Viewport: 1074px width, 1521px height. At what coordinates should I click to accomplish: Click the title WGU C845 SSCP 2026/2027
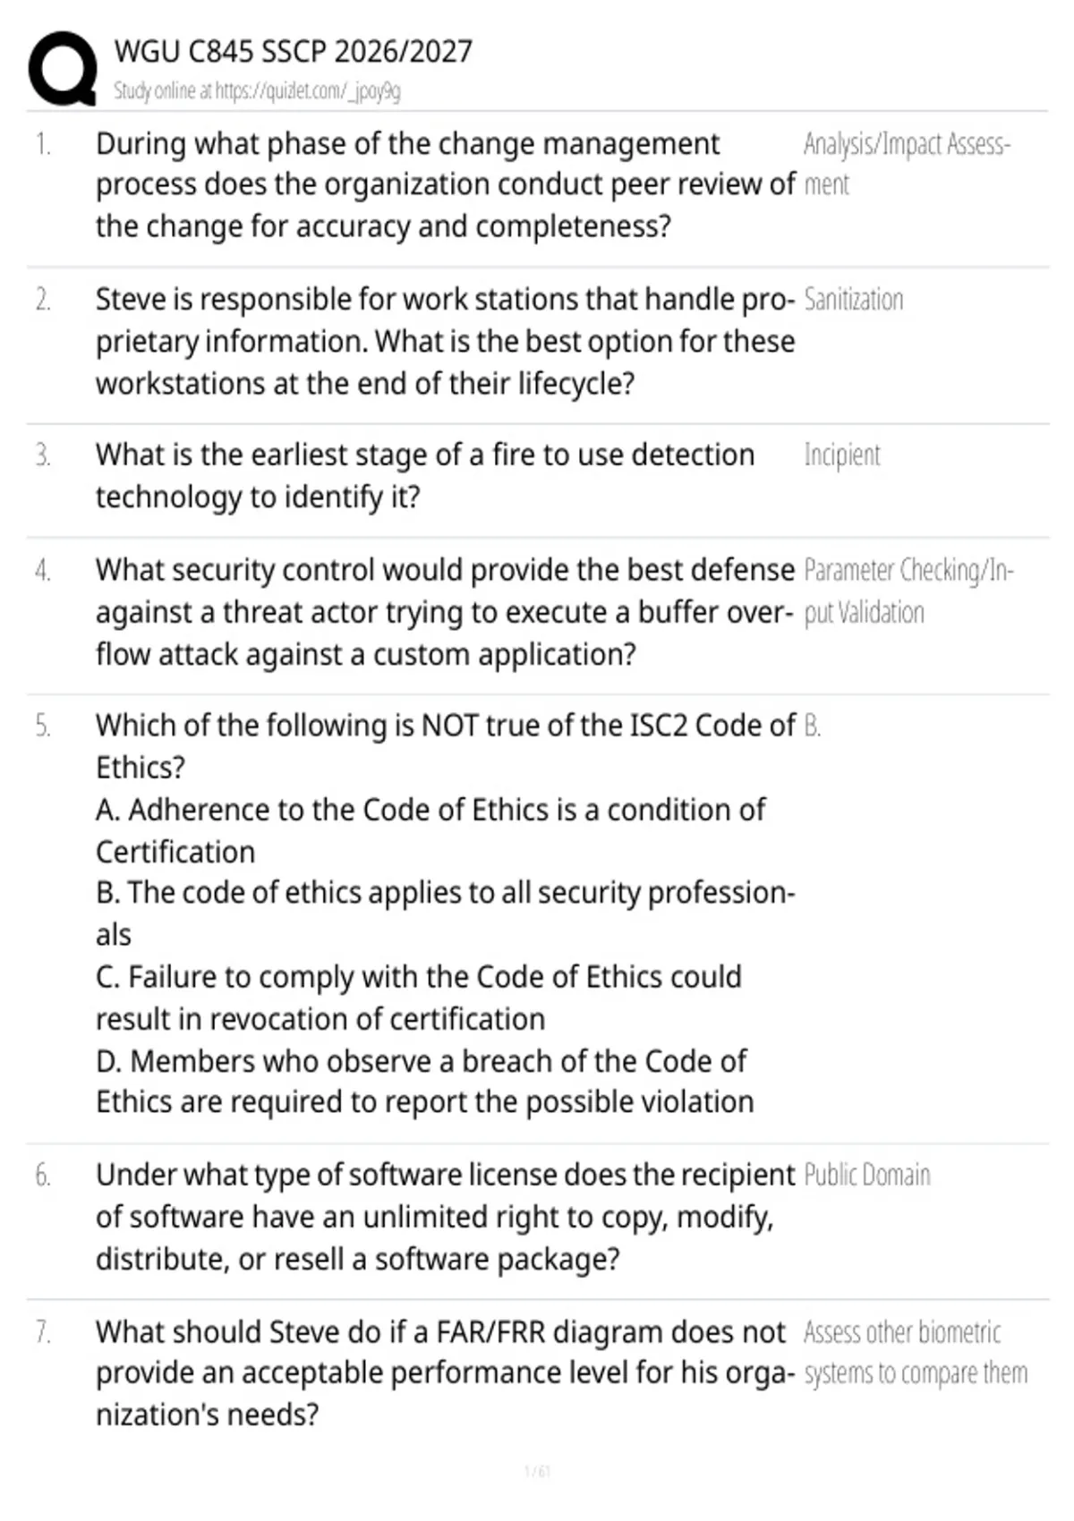(293, 51)
